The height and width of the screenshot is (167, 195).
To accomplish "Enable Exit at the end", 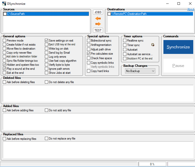I will point(4,73).
